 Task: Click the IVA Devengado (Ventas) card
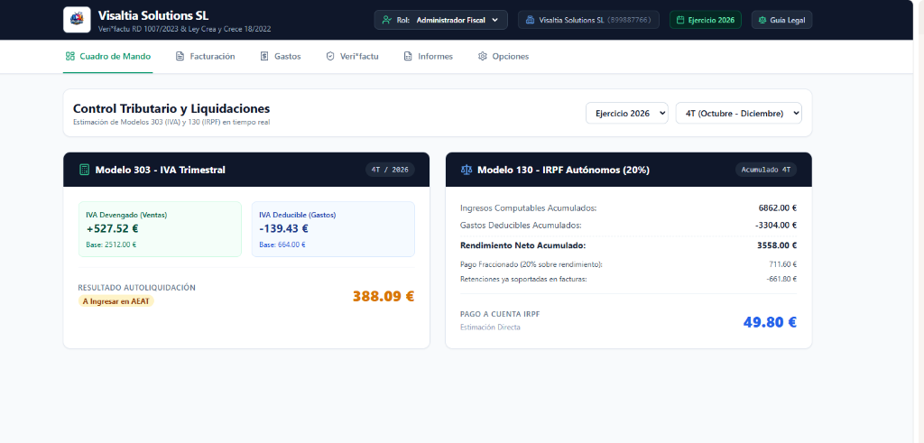click(161, 229)
